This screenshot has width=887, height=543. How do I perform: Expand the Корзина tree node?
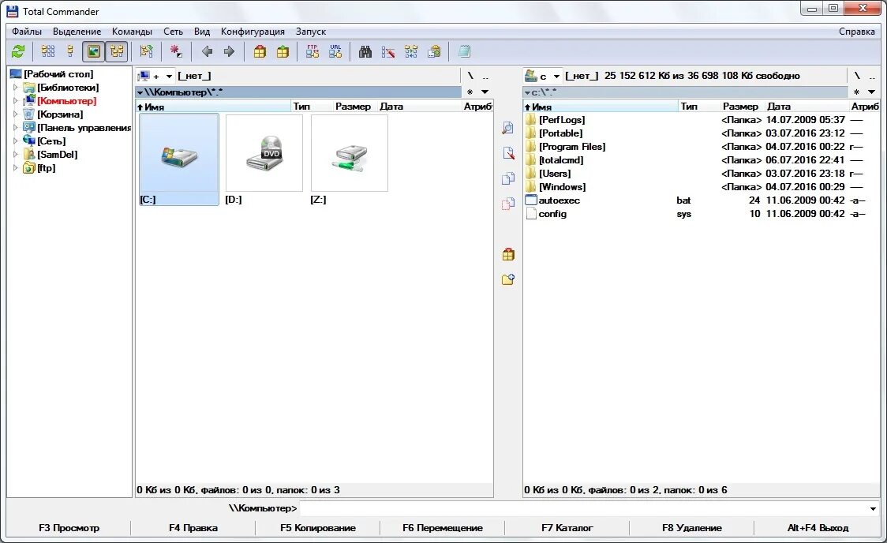(15, 114)
